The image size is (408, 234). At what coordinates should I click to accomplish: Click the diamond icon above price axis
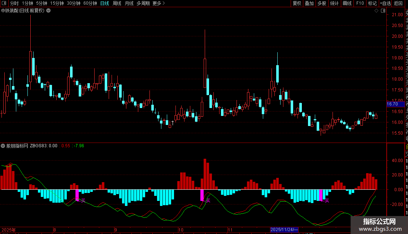point(376,11)
